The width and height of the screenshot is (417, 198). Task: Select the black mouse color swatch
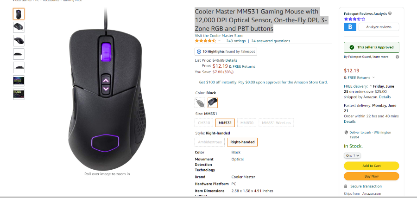point(213,102)
